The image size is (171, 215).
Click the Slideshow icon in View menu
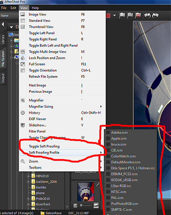coord(23,125)
